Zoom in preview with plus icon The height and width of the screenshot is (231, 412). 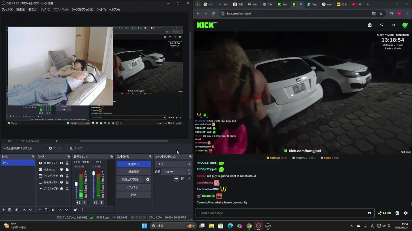[x=17, y=141]
